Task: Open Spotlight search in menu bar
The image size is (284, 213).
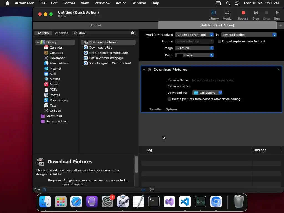Action: [228, 3]
